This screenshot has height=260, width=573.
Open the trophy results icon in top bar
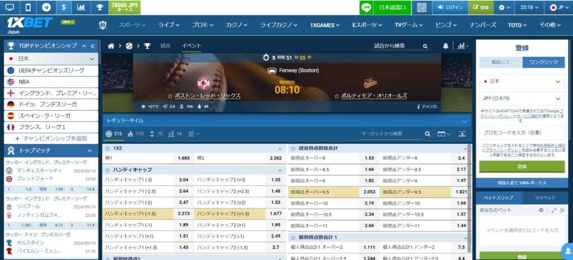point(99,7)
